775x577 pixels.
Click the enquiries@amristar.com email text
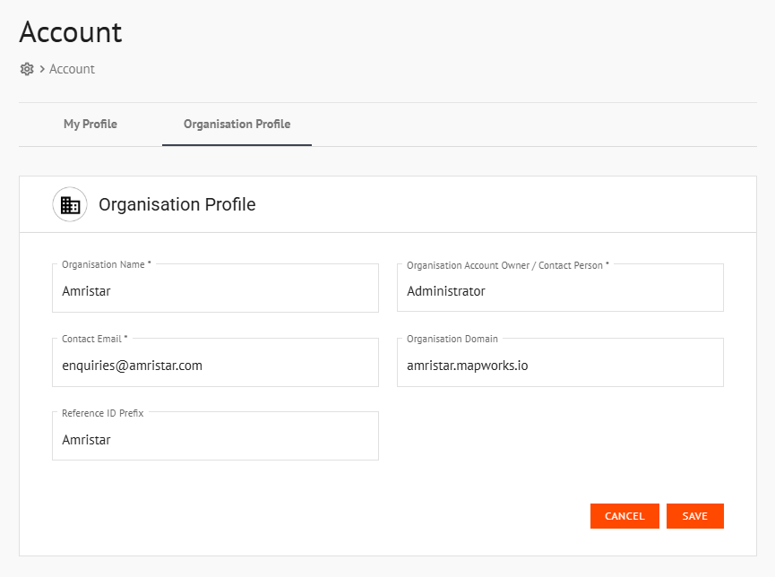130,366
